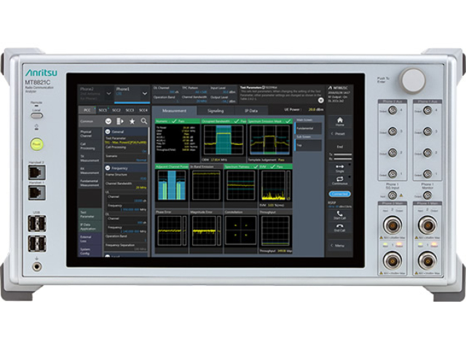Edit the Scenario setting
Screen dimensions: 466x350
pos(125,157)
